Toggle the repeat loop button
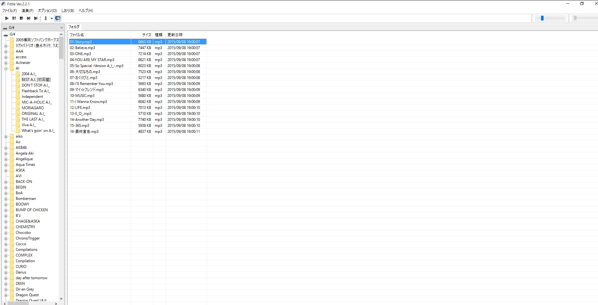This screenshot has width=598, height=305. click(58, 18)
